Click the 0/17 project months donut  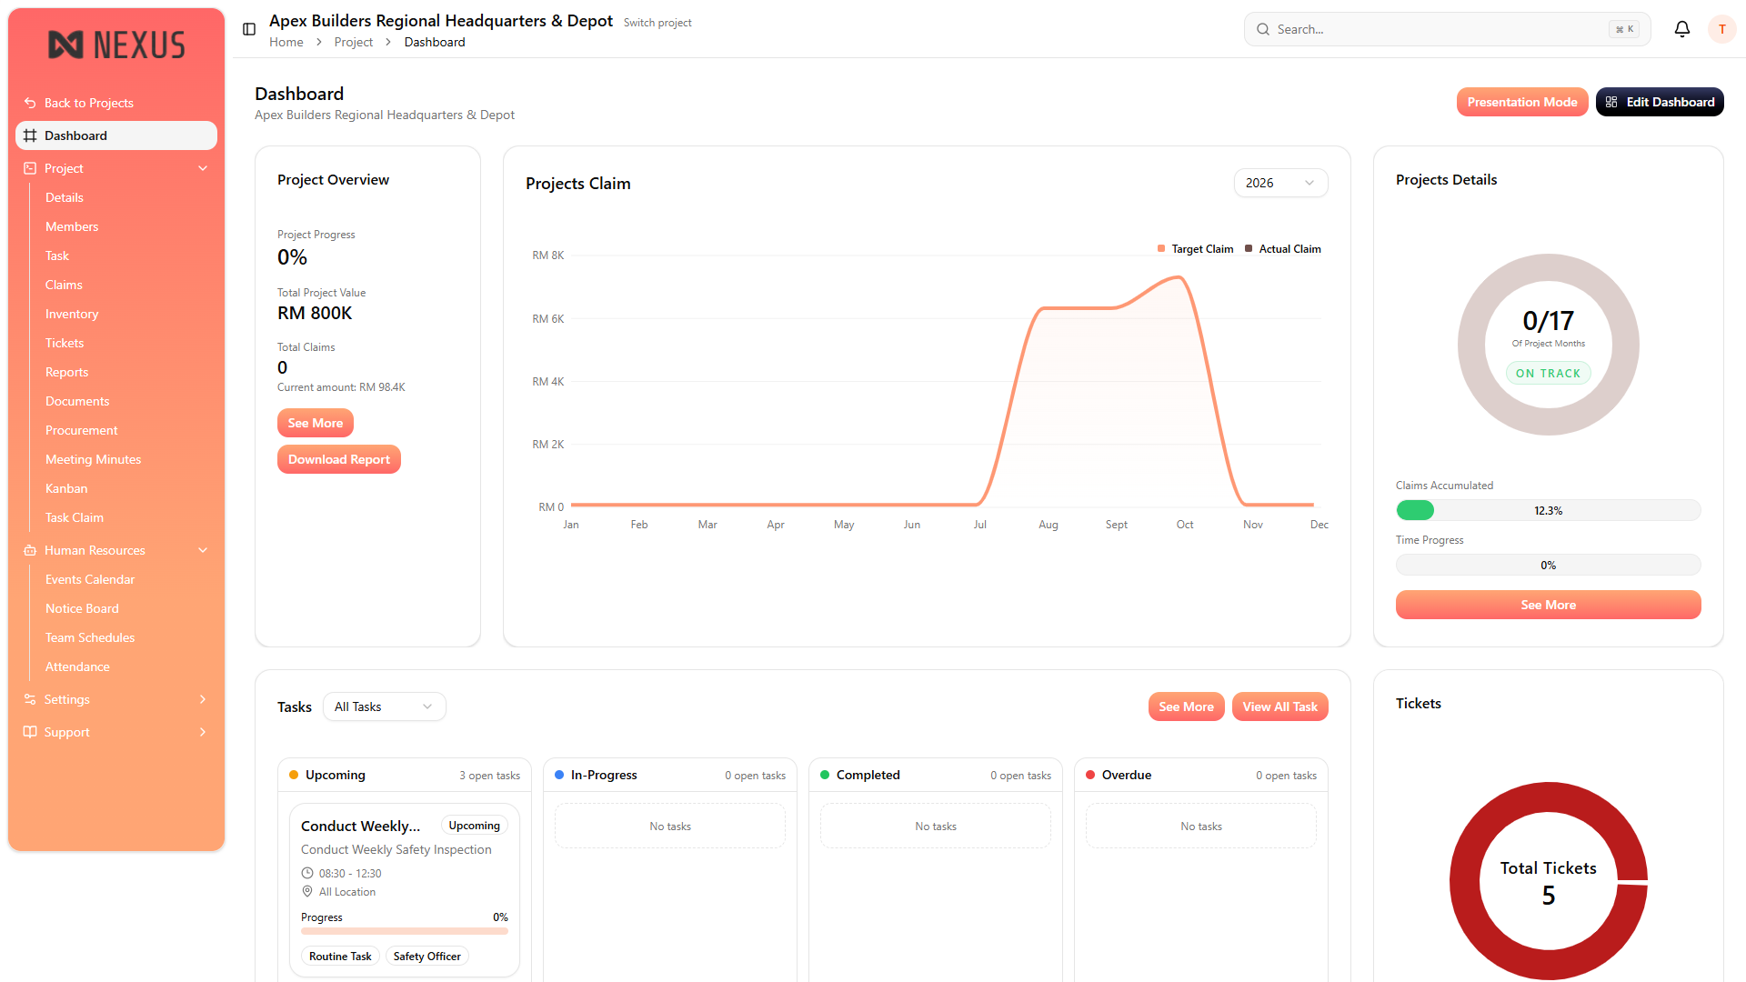coord(1548,345)
